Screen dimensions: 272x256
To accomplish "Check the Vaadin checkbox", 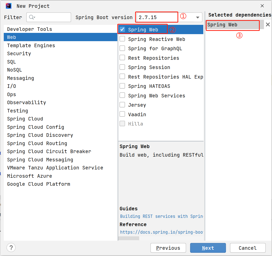I will (122, 114).
